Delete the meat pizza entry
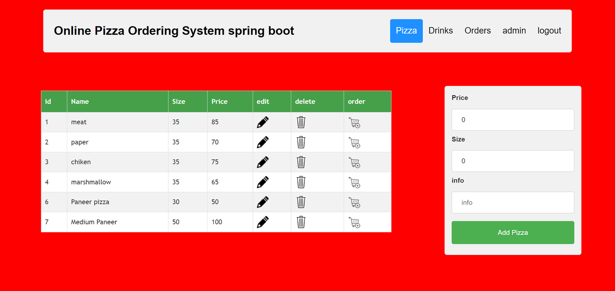Screen dimensions: 615x291 (301, 122)
